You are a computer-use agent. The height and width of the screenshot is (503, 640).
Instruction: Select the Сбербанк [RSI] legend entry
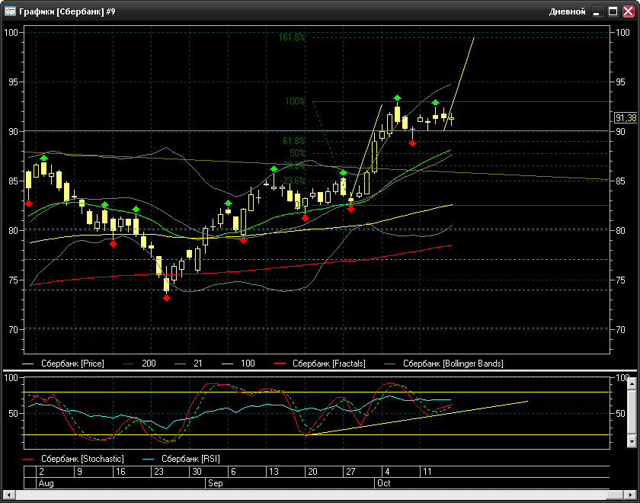(190, 459)
